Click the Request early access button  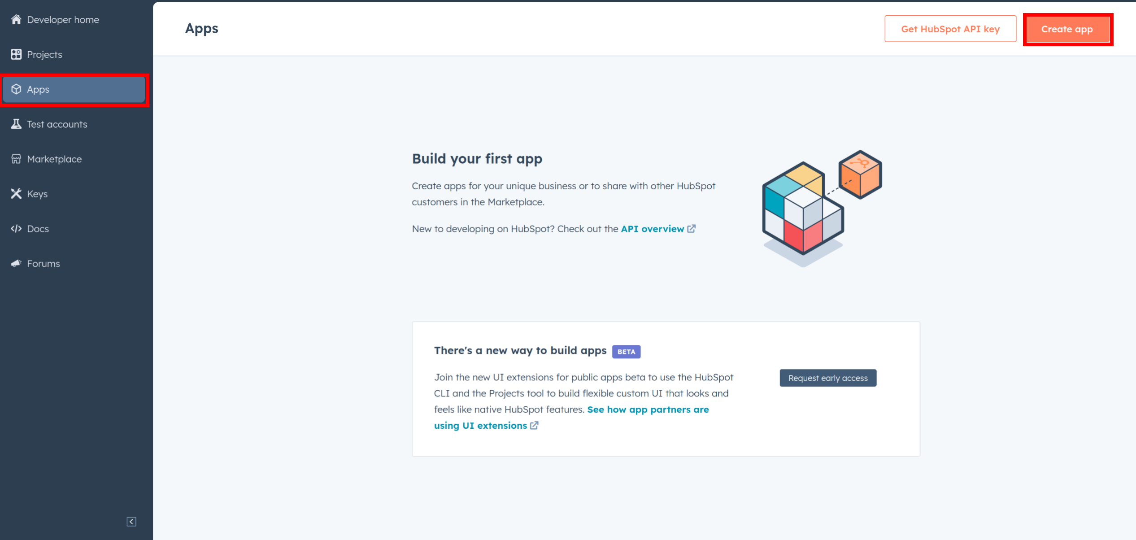[x=827, y=378]
